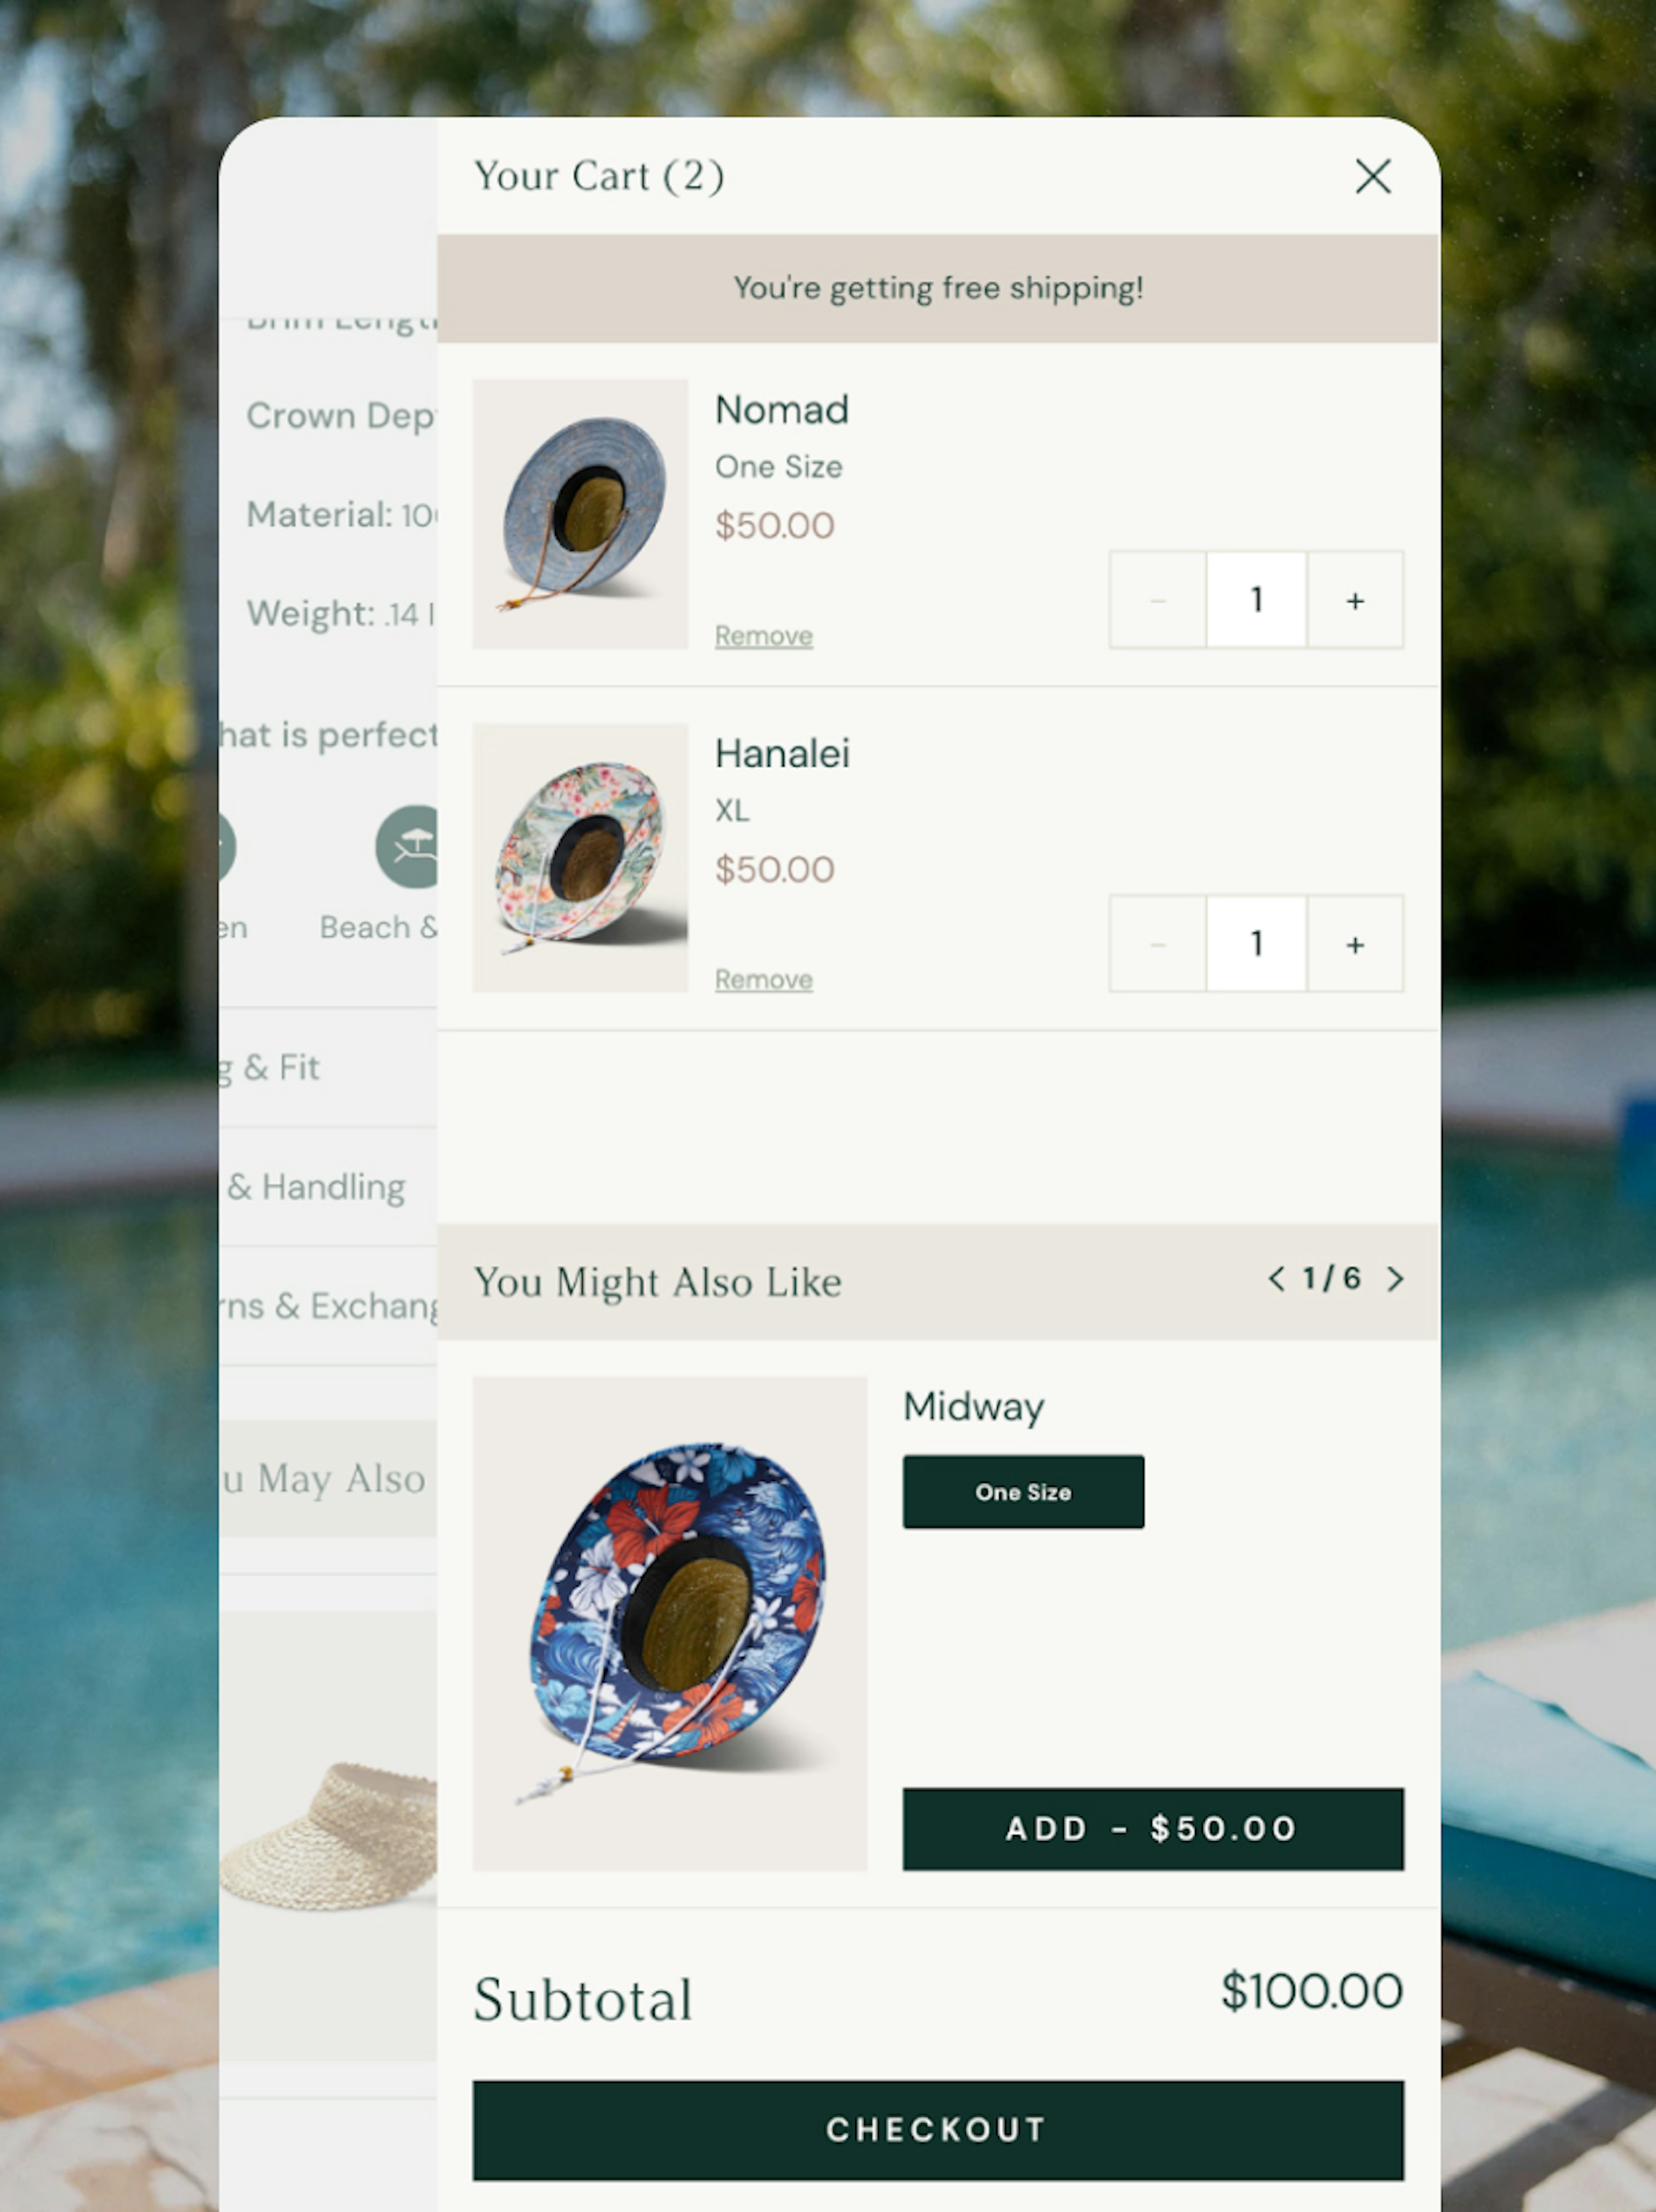The width and height of the screenshot is (1656, 2212).
Task: Remove the Hanalei hat from cart
Action: (x=762, y=977)
